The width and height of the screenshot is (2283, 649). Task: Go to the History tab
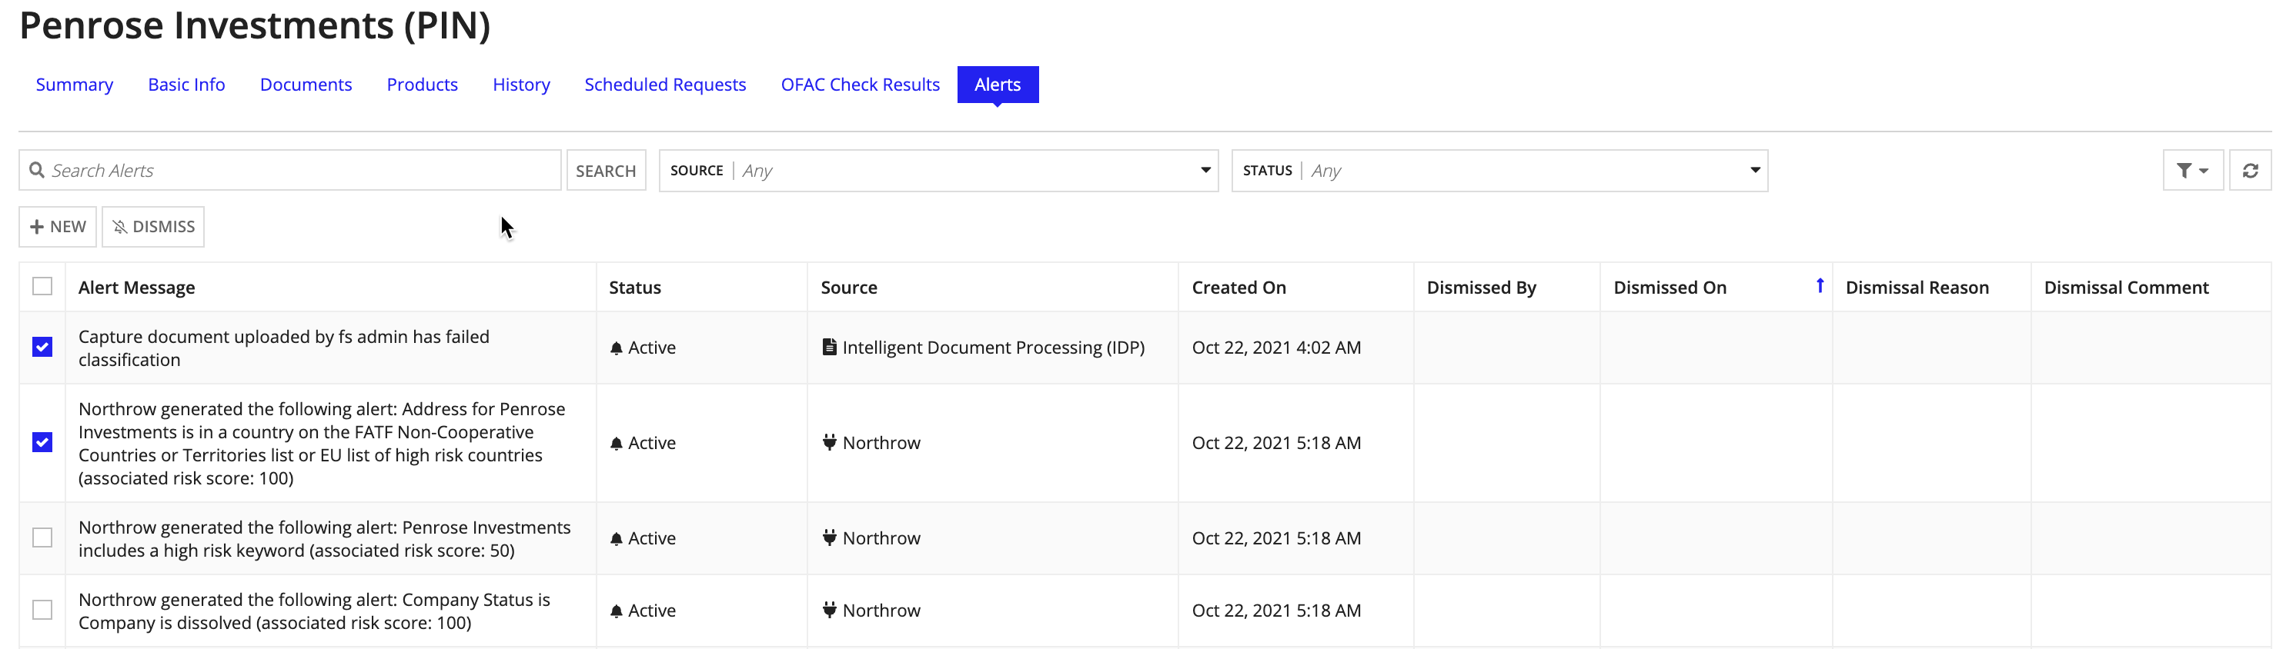521,84
